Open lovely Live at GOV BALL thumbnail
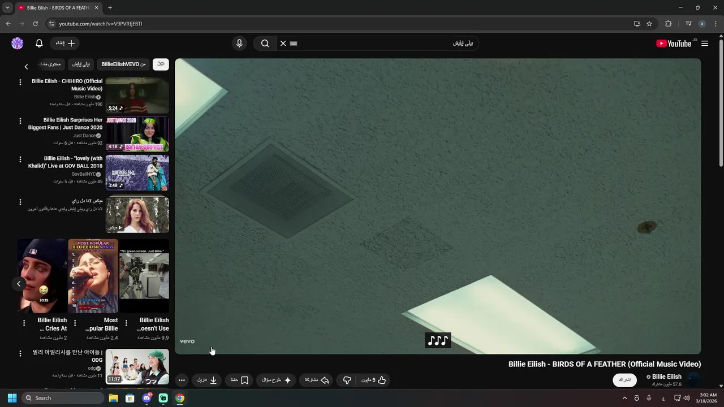This screenshot has width=724, height=407. coord(137,173)
